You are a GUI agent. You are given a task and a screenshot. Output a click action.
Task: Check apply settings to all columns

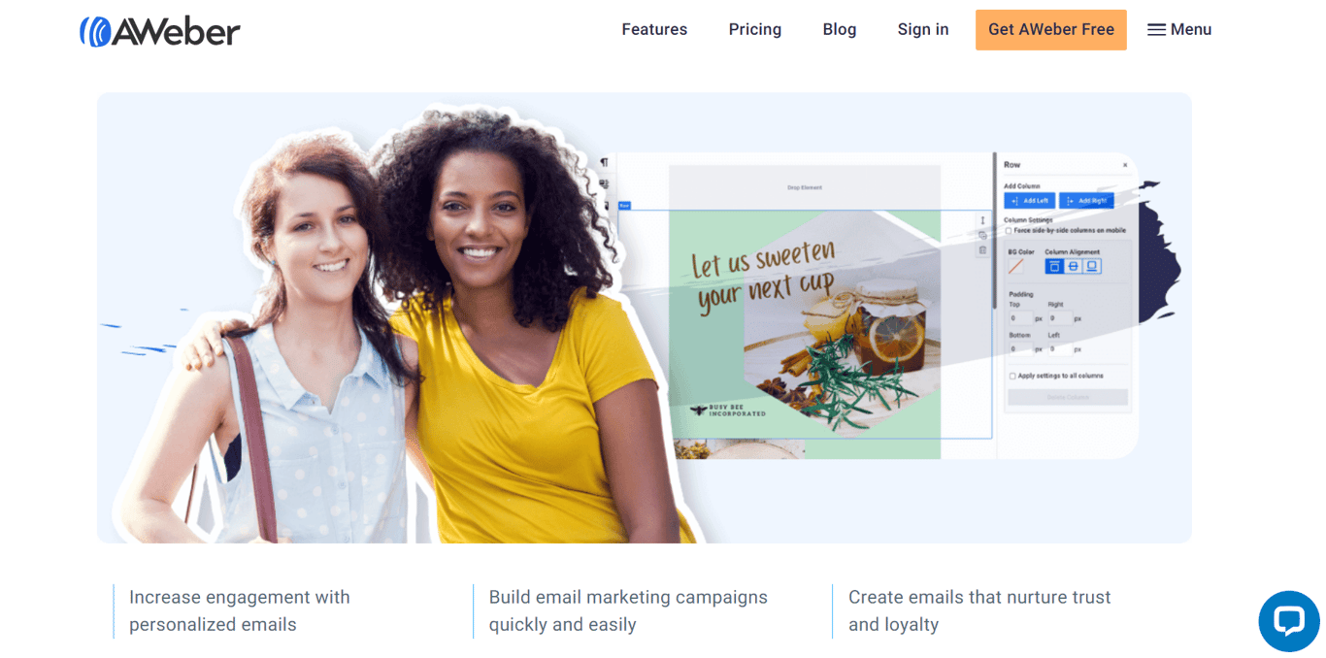coord(1011,377)
